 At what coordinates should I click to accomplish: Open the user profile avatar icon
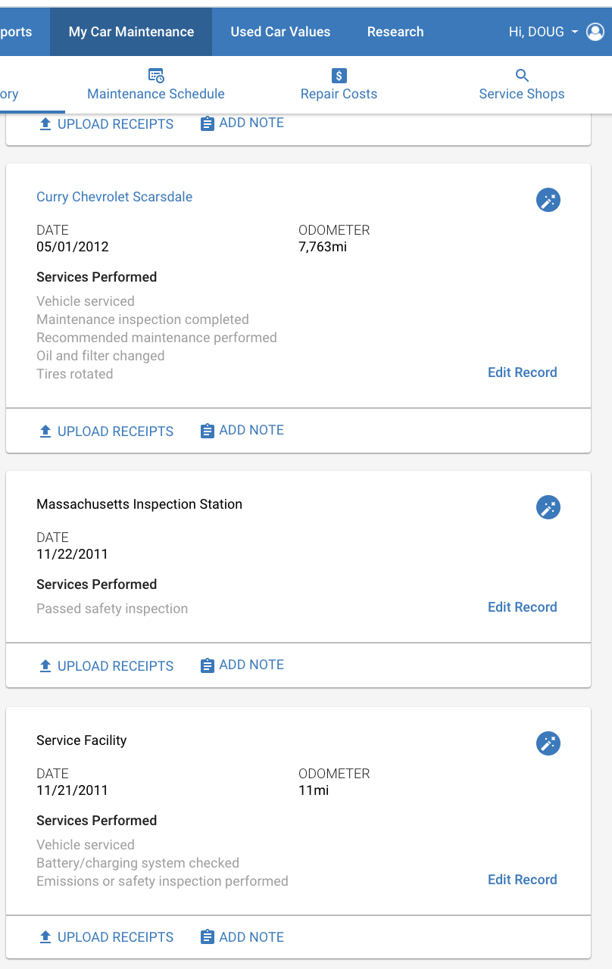[595, 32]
